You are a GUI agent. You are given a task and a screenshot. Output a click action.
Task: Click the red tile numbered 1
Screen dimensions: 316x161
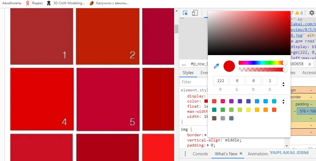pos(42,36)
